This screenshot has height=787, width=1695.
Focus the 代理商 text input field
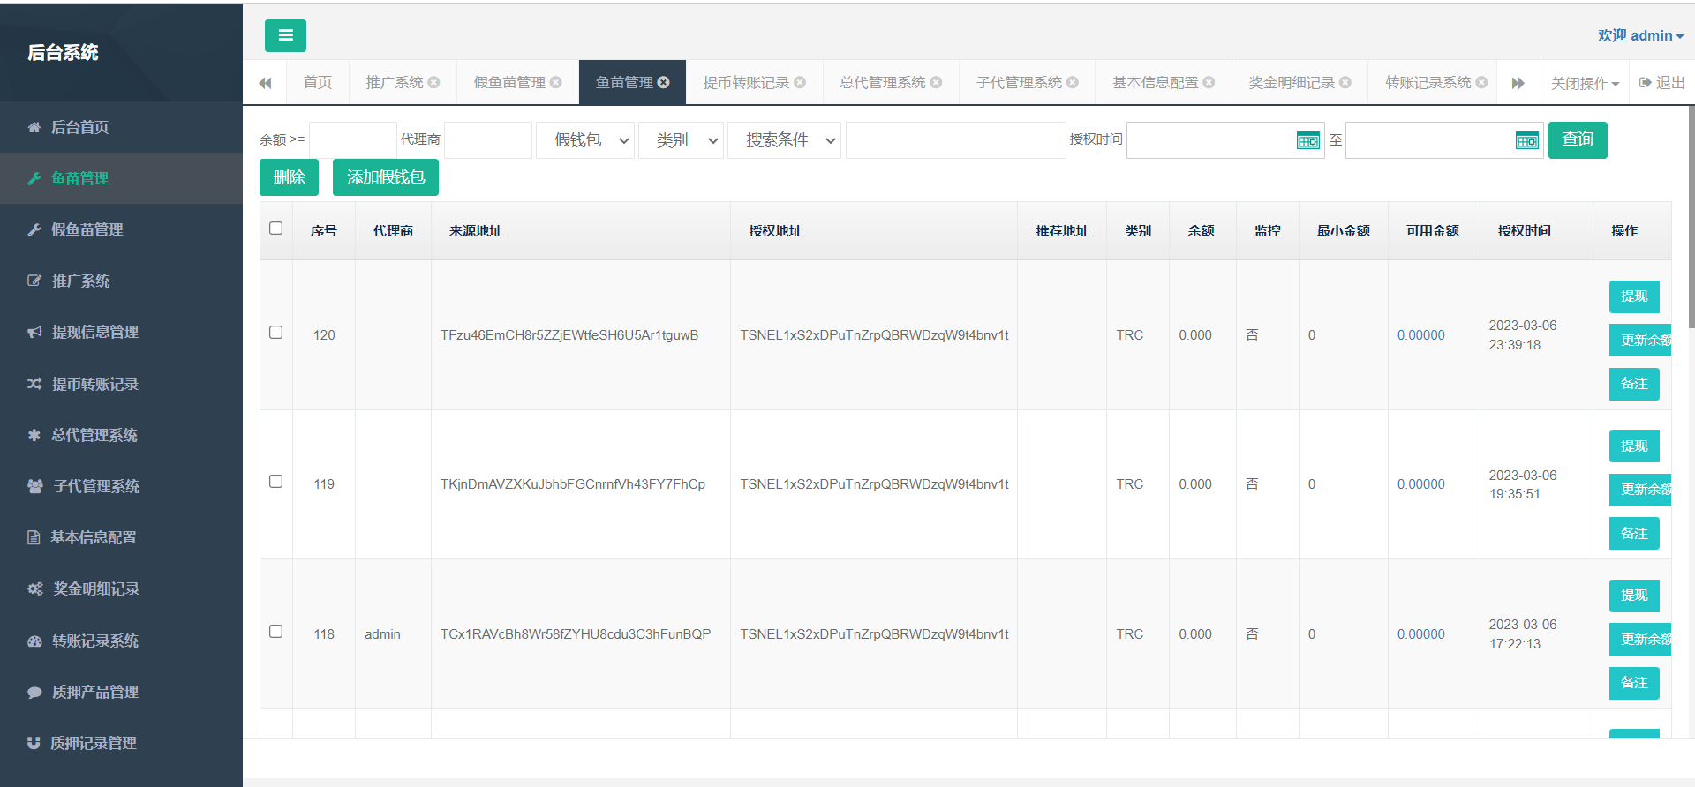487,140
